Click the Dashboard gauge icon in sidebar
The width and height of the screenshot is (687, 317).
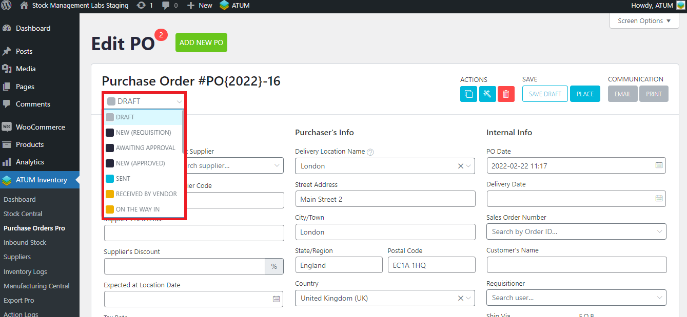[x=7, y=28]
